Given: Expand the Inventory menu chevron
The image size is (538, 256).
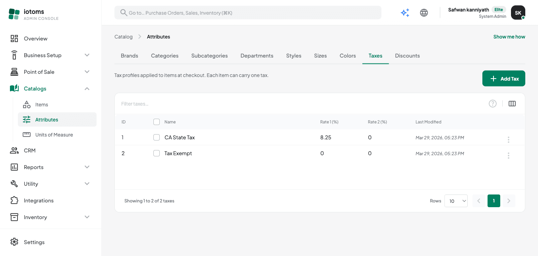Looking at the screenshot, I should pyautogui.click(x=87, y=217).
